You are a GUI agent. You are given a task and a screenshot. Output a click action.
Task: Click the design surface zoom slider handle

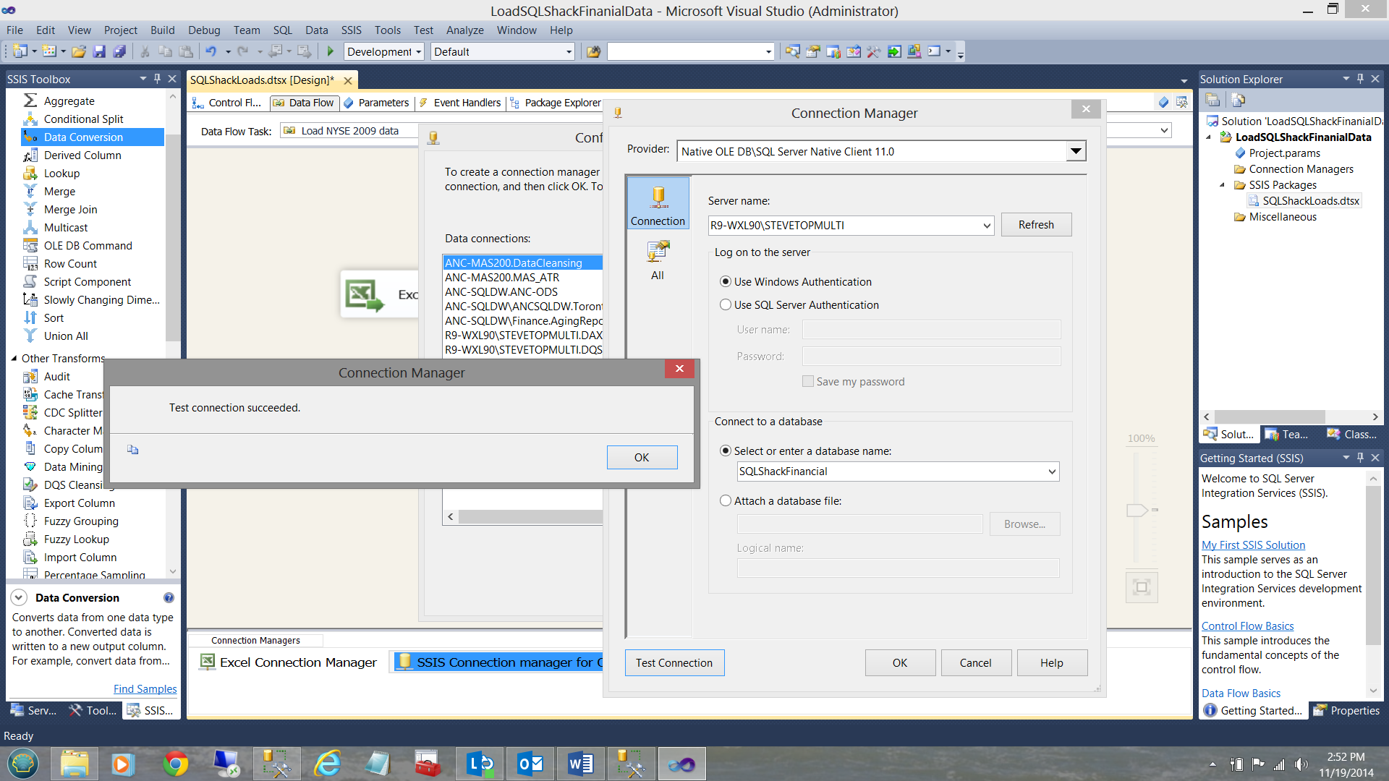tap(1137, 511)
